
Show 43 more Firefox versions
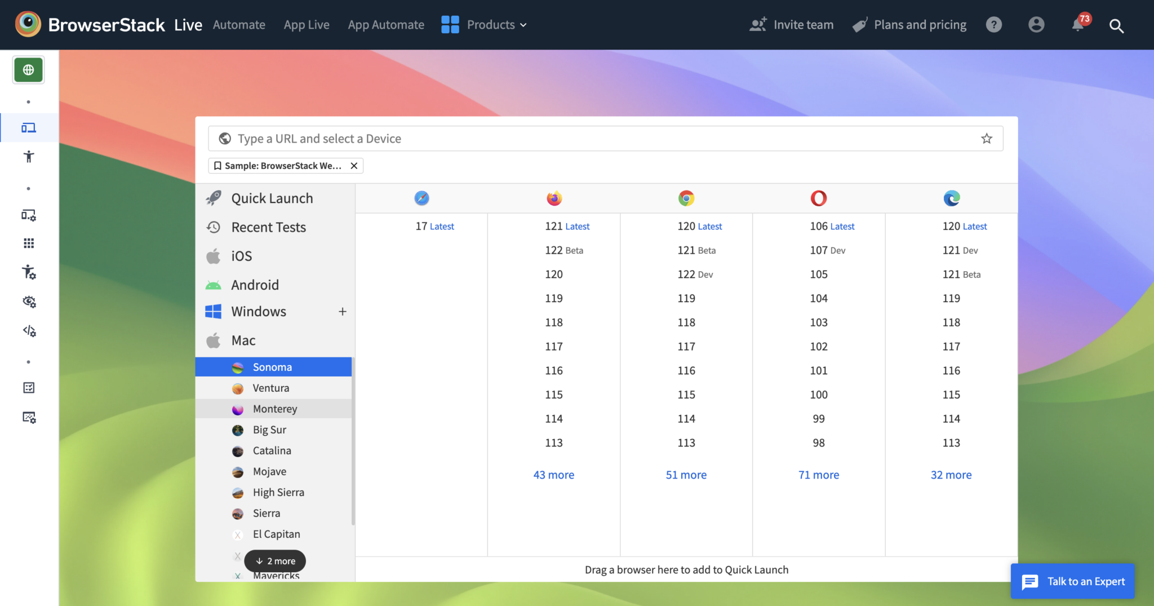[x=553, y=475]
